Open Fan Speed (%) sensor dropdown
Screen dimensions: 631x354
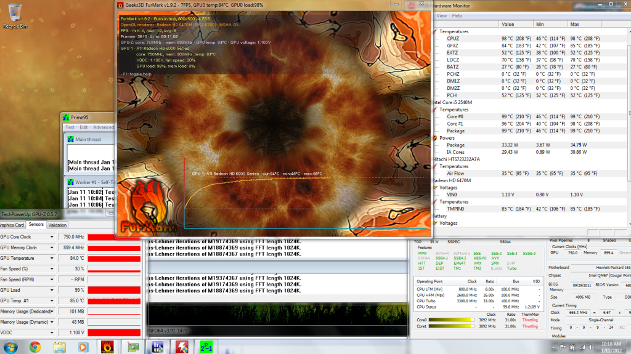pos(52,268)
